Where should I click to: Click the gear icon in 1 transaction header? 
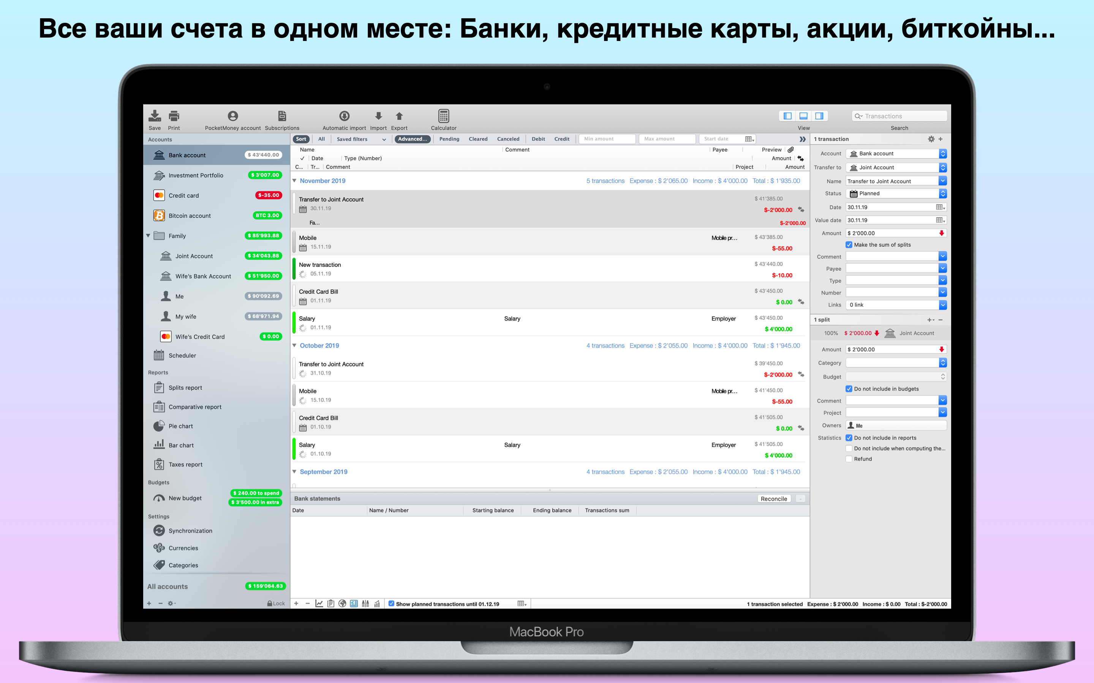tap(931, 139)
